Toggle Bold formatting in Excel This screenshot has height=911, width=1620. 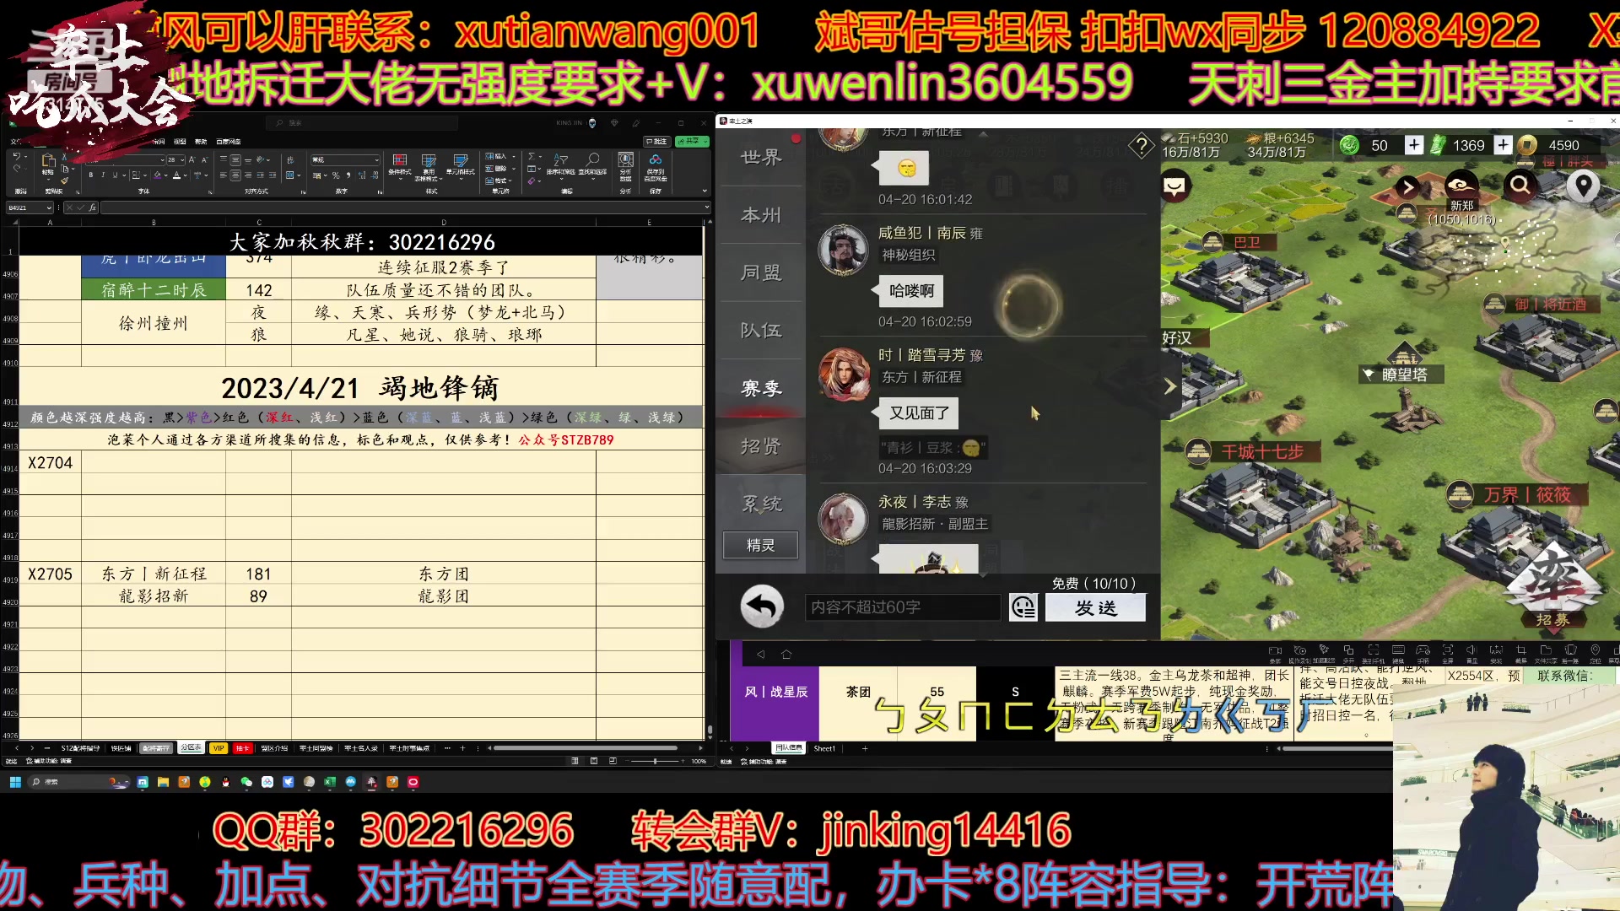(91, 175)
